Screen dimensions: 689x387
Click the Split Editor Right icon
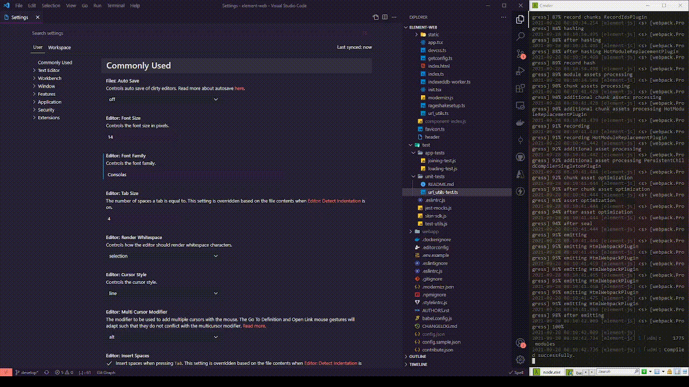click(x=385, y=17)
